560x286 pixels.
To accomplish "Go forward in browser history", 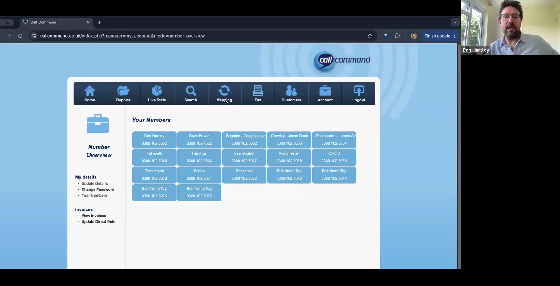I will point(9,36).
